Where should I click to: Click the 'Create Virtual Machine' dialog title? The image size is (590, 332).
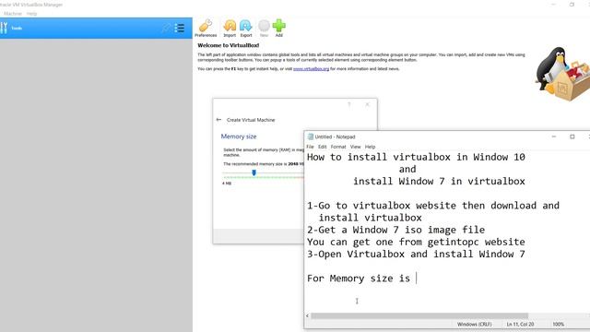(x=251, y=120)
